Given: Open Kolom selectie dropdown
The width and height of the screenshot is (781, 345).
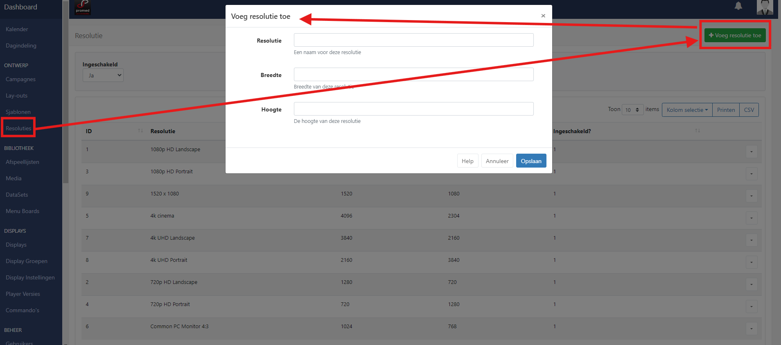Looking at the screenshot, I should point(687,110).
